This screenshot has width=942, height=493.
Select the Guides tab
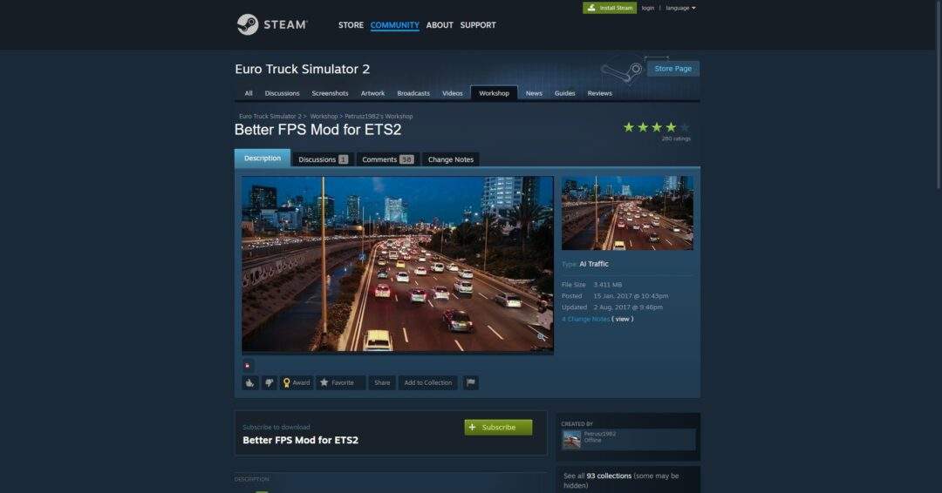pyautogui.click(x=564, y=93)
